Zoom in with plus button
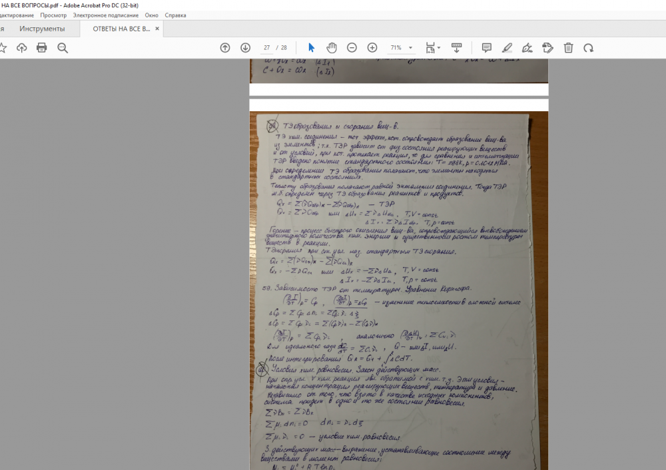The width and height of the screenshot is (666, 470). tap(372, 48)
